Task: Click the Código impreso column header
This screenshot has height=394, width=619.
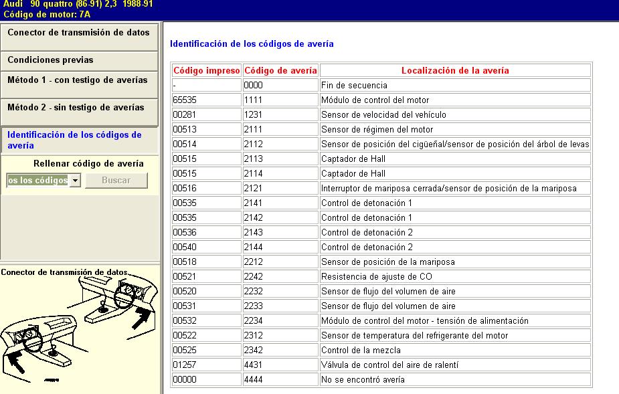Action: [207, 71]
